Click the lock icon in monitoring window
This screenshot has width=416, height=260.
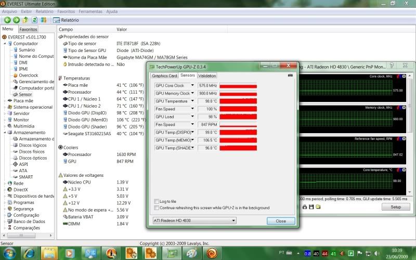coord(305,206)
